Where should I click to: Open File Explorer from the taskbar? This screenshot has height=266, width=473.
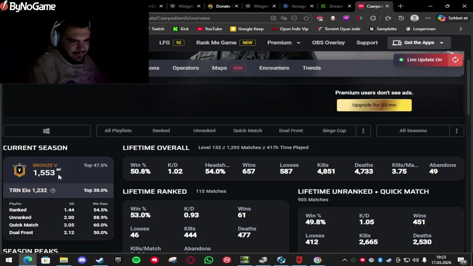[x=64, y=260]
